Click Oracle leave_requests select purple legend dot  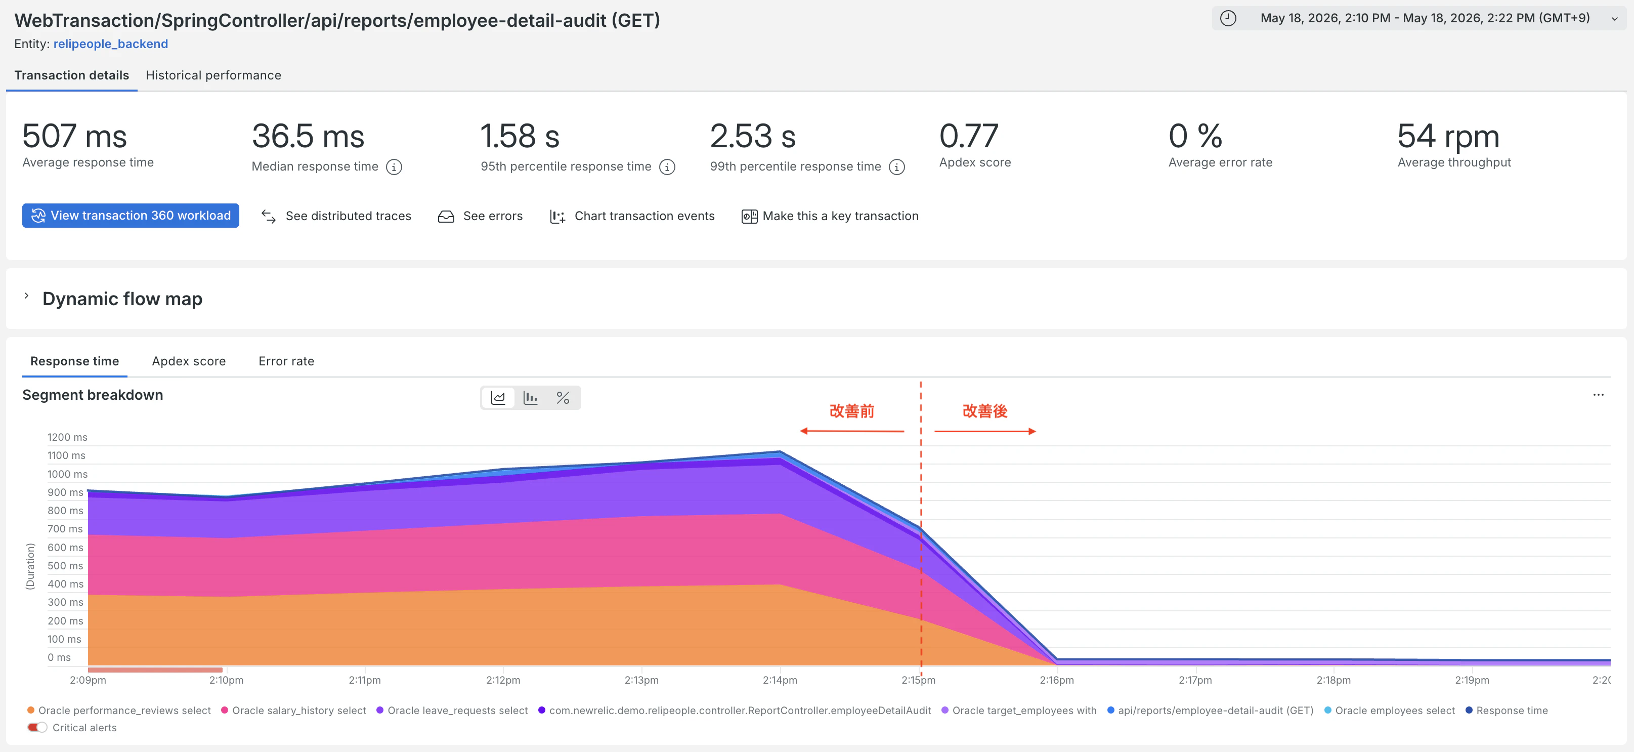click(380, 710)
